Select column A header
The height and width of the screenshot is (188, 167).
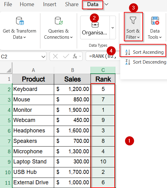pyautogui.click(x=33, y=70)
